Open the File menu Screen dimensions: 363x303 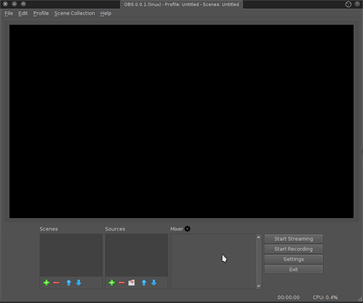[x=8, y=13]
